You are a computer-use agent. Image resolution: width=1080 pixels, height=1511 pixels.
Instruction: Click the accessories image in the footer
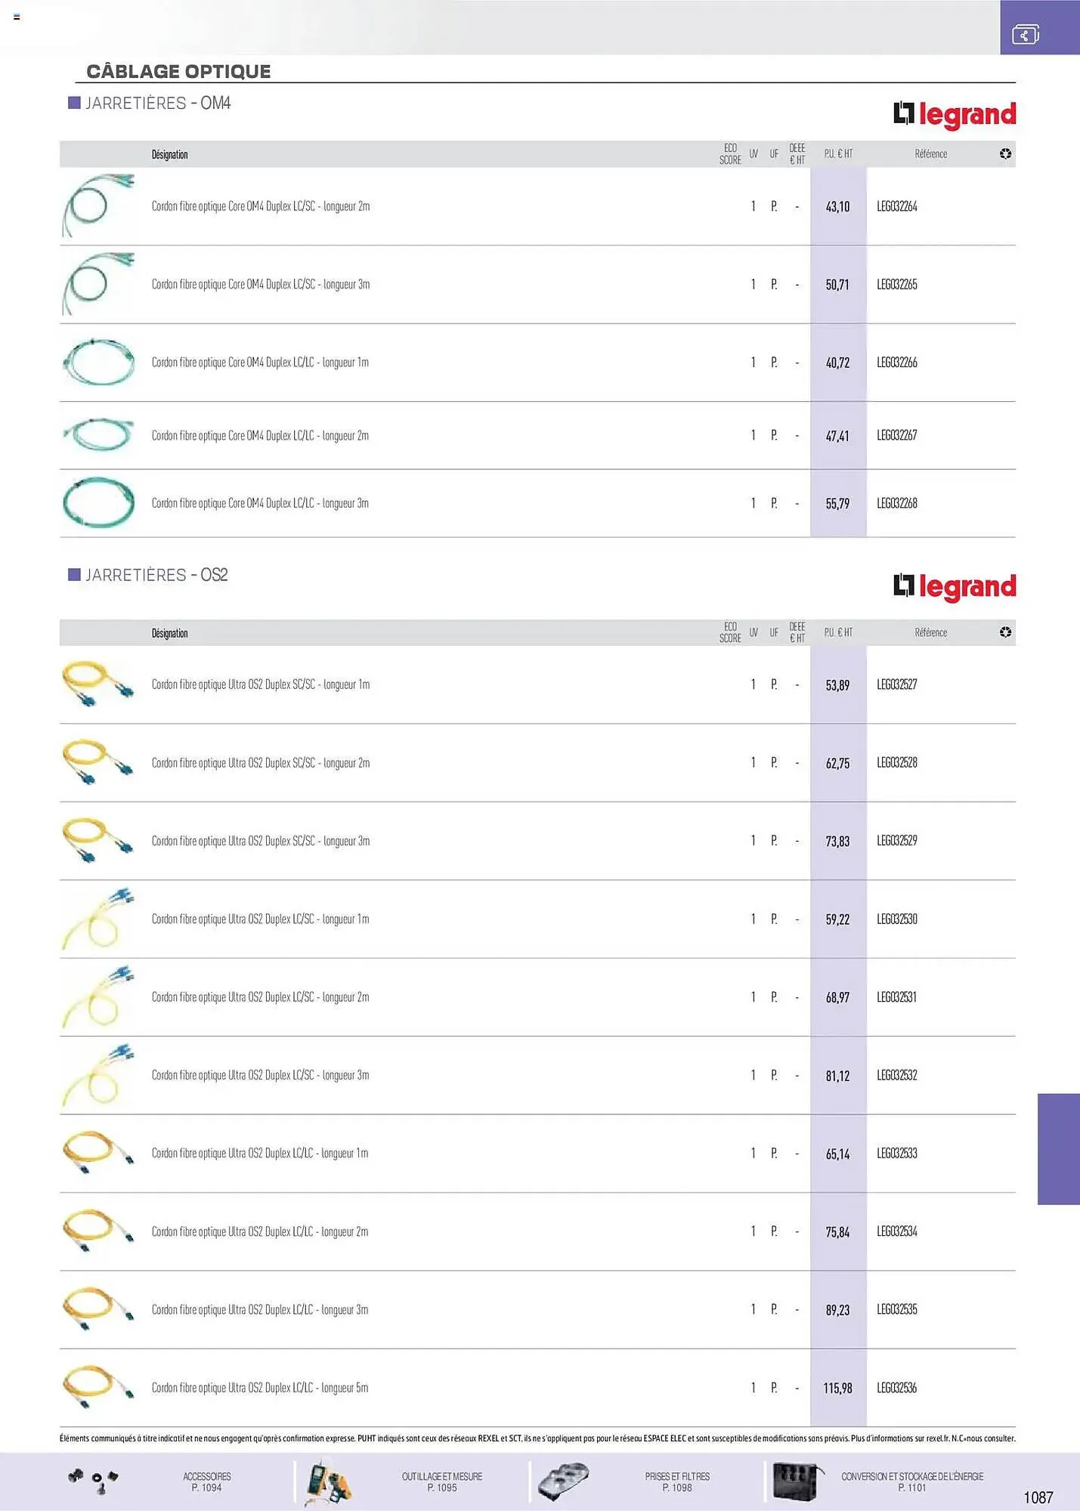click(94, 1481)
